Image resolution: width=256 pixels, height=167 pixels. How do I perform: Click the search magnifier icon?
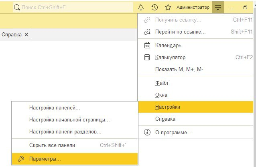pos(17,7)
